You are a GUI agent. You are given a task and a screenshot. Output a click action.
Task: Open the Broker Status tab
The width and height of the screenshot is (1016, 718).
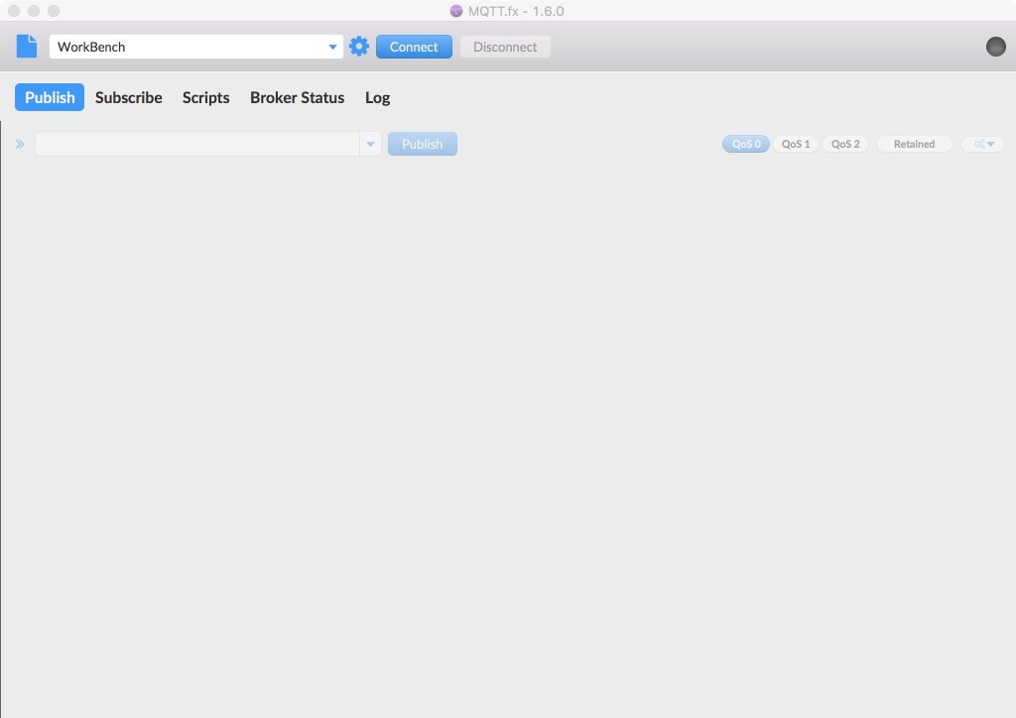click(x=298, y=97)
